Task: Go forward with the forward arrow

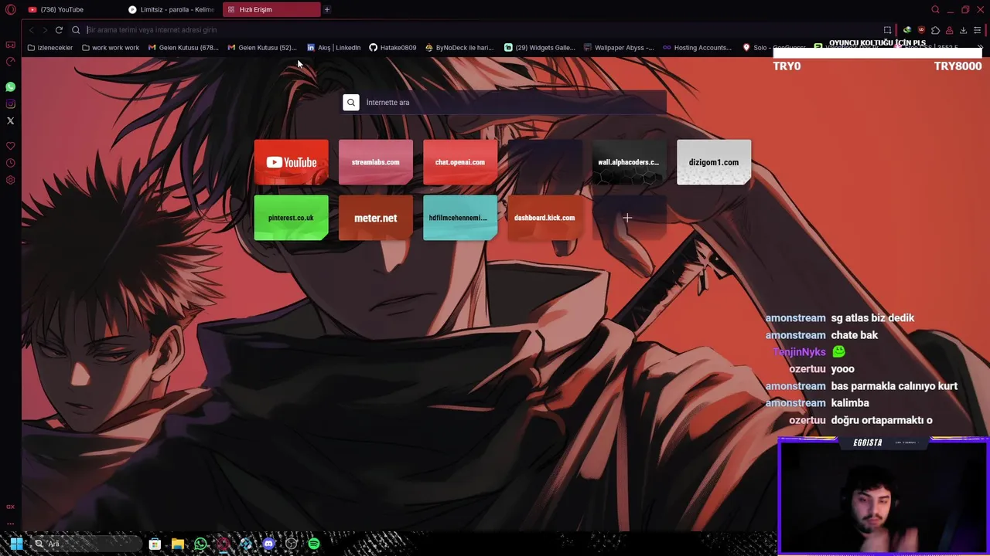Action: tap(45, 30)
